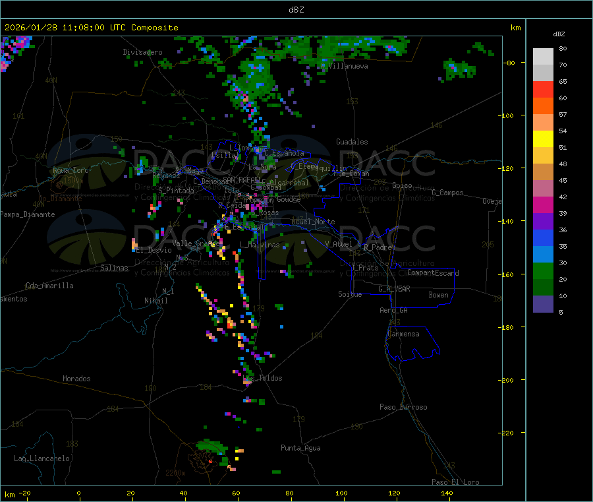The image size is (593, 502).
Task: Select the purple 39 dBZ legend swatch
Action: click(543, 221)
